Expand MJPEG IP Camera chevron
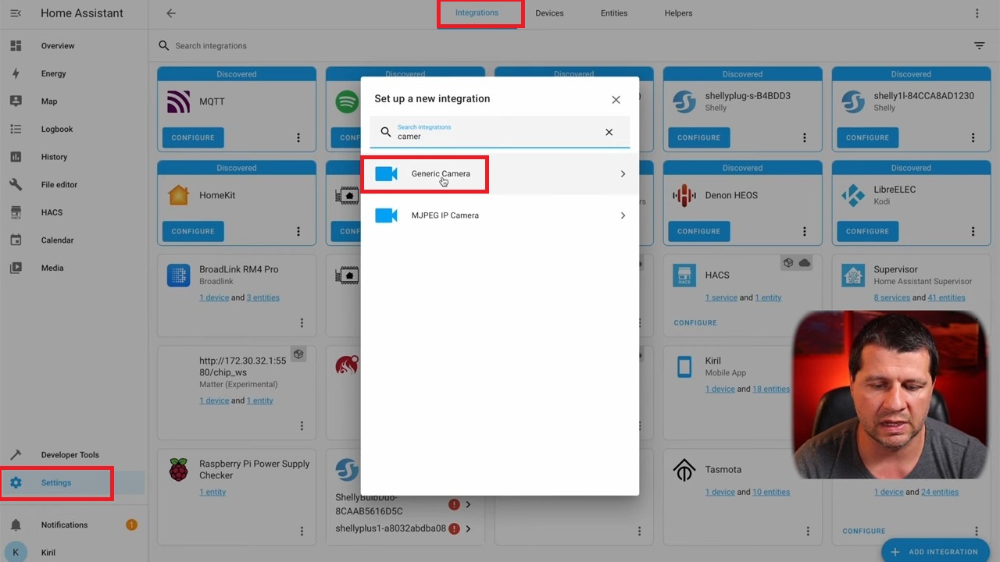Image resolution: width=1000 pixels, height=562 pixels. 623,215
